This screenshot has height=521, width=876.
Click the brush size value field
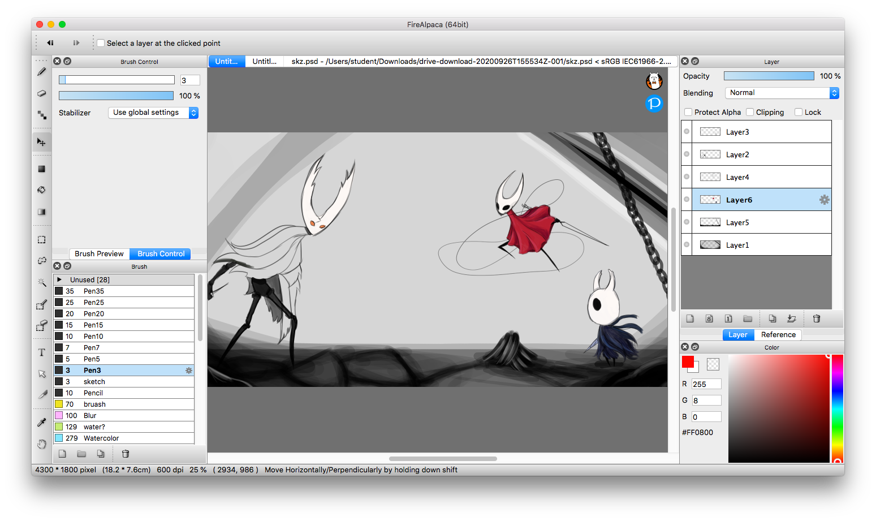(x=190, y=80)
